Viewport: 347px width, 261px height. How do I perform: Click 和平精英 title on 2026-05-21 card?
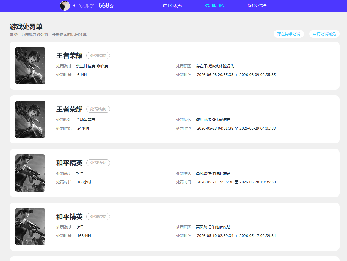click(x=69, y=163)
